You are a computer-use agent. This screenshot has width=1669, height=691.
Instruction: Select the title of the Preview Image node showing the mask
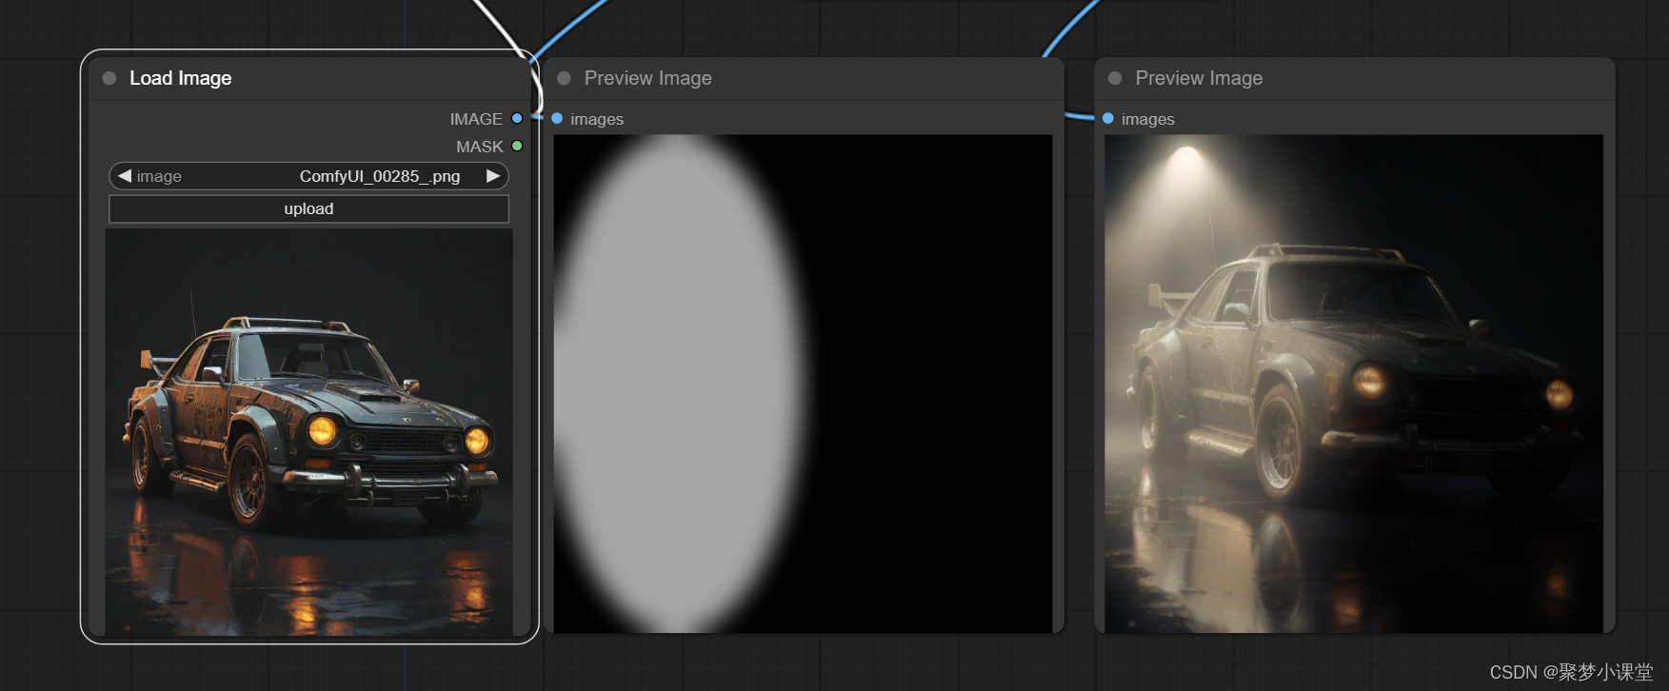647,78
